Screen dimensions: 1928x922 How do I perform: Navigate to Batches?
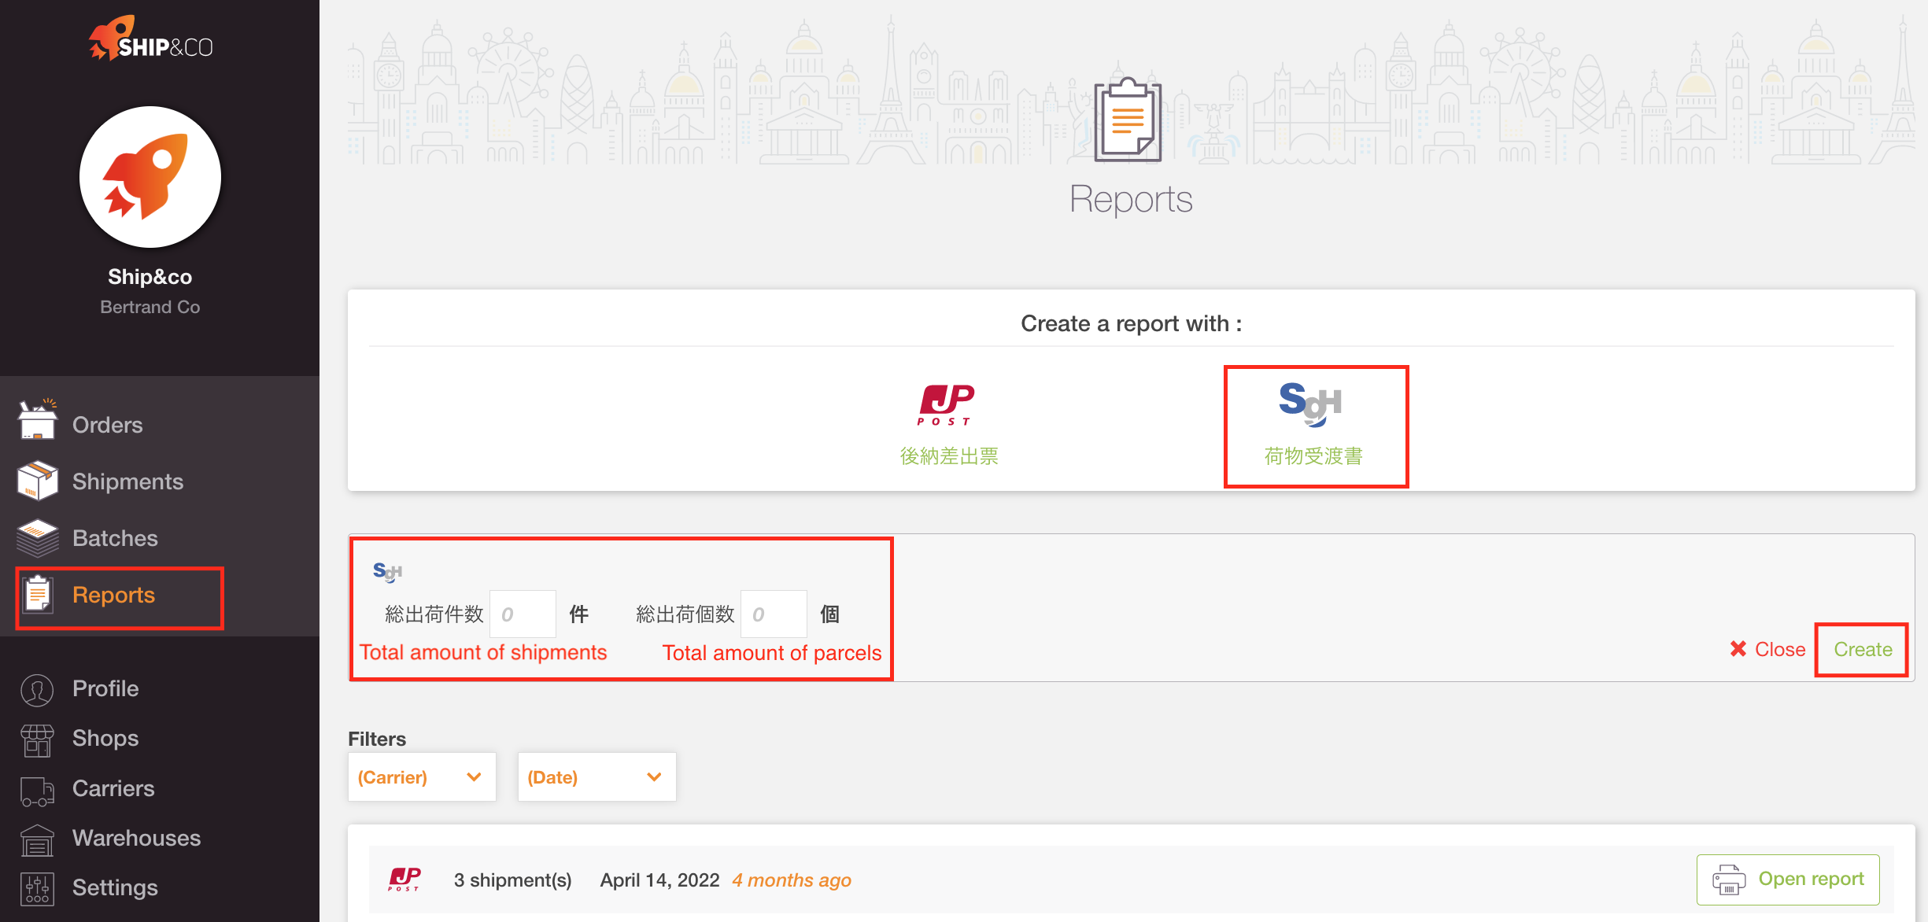point(115,538)
